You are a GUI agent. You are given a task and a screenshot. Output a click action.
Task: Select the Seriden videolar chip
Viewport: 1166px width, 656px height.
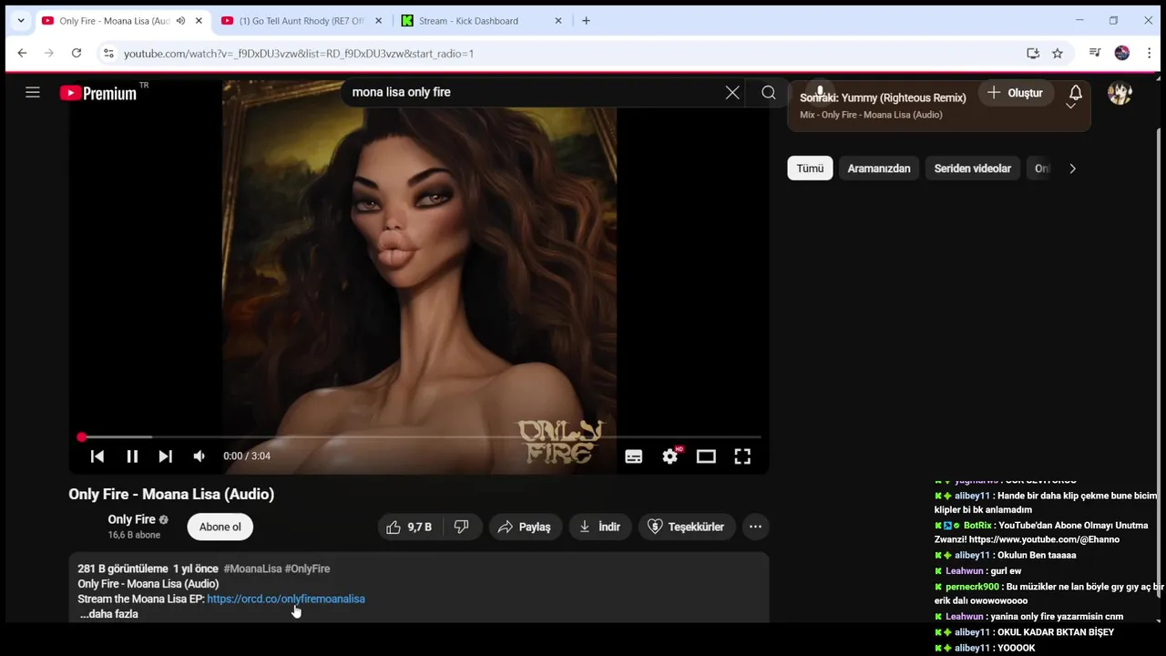pyautogui.click(x=973, y=169)
